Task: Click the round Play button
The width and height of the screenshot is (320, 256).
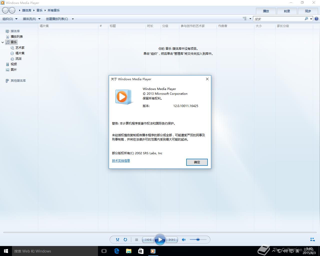Action: click(x=160, y=239)
